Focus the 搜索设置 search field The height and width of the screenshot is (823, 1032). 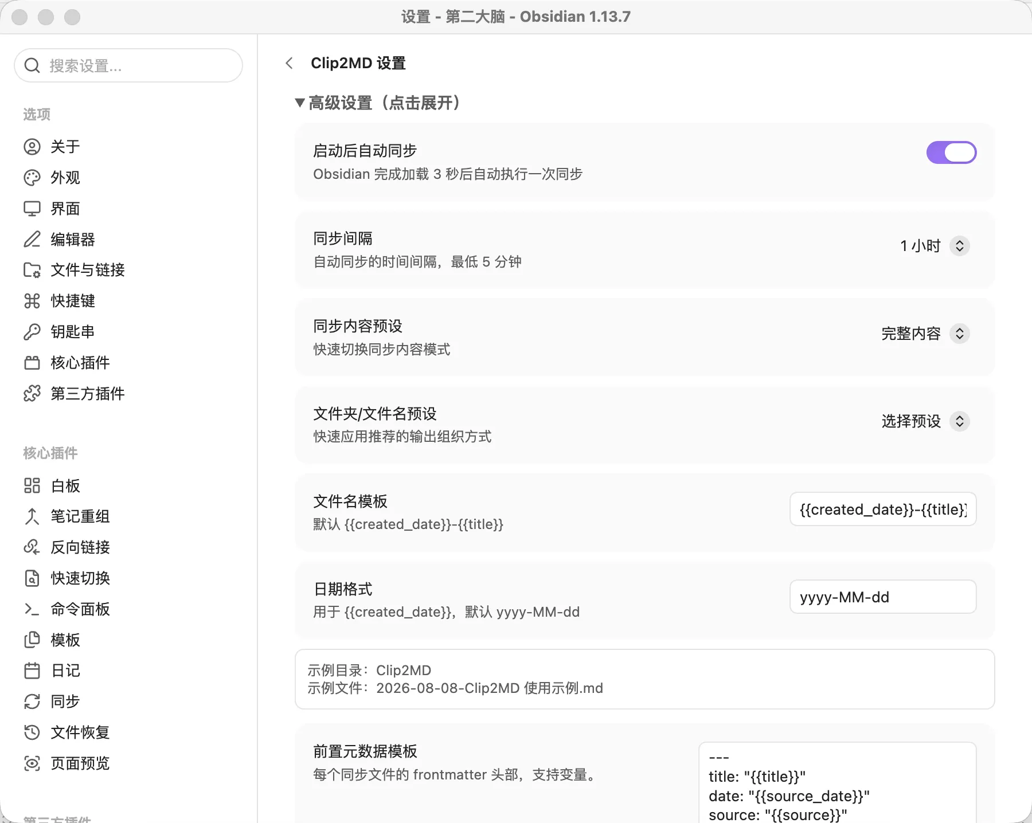(128, 65)
